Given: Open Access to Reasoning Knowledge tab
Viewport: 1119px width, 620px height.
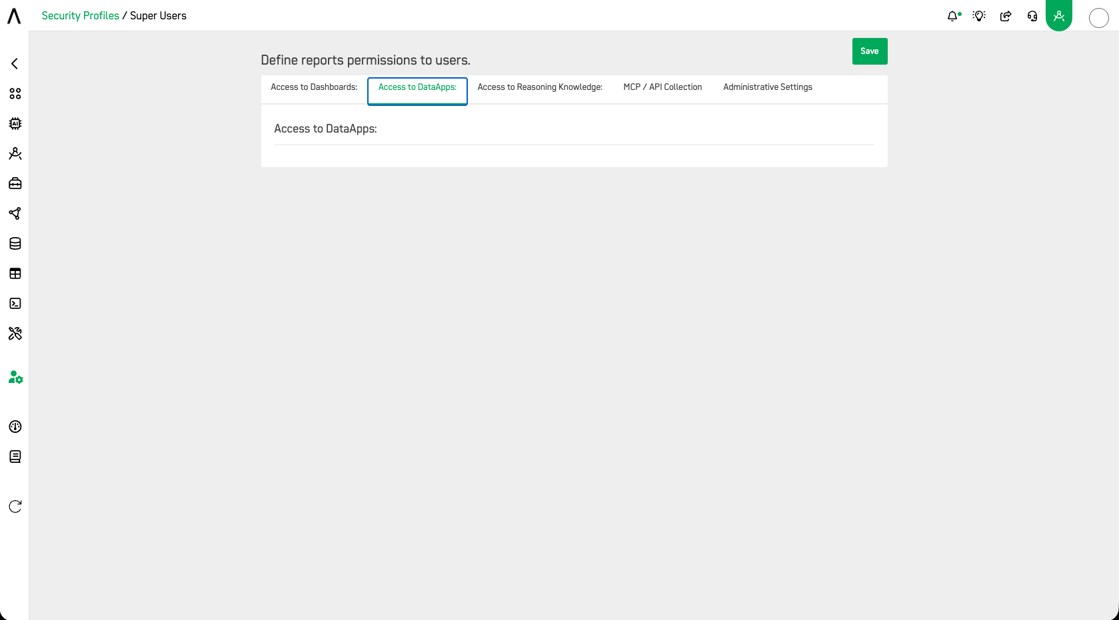Looking at the screenshot, I should tap(540, 87).
